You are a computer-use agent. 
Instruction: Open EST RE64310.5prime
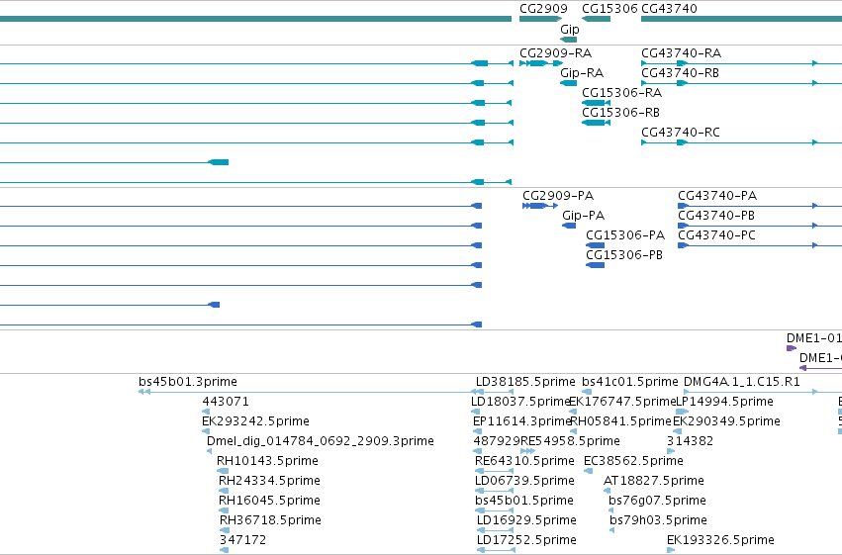(x=524, y=461)
